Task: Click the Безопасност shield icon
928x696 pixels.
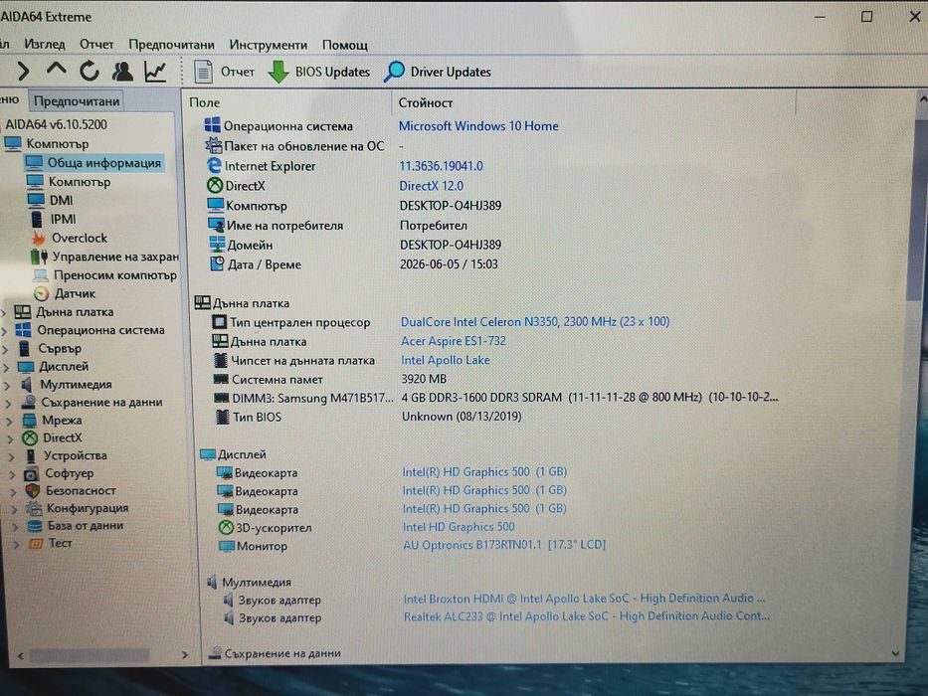Action: point(33,490)
